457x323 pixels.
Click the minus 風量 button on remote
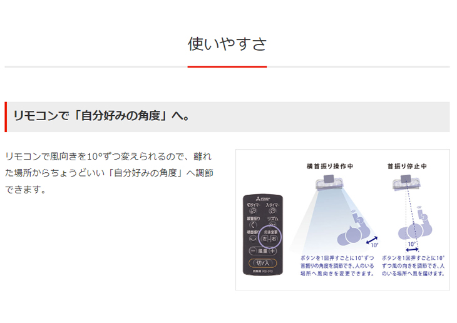click(253, 251)
